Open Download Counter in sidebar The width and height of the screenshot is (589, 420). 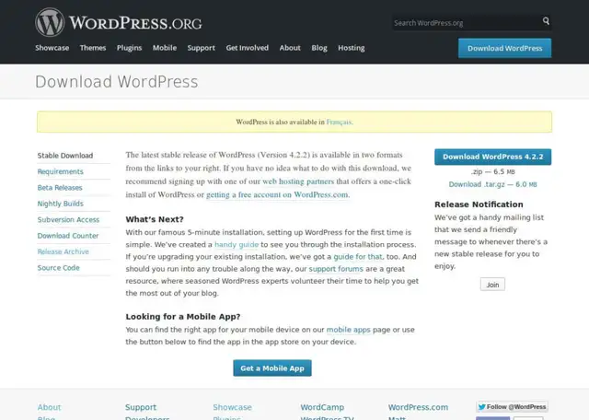click(68, 236)
